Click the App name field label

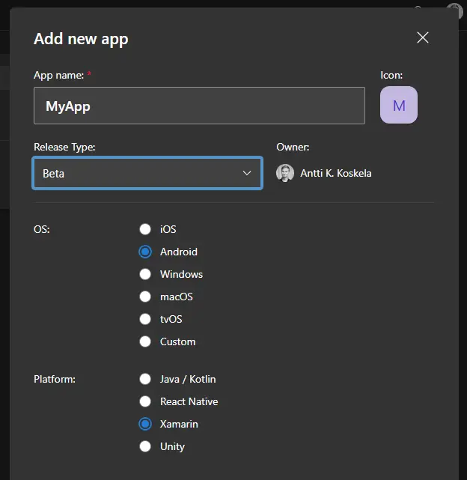coord(59,75)
